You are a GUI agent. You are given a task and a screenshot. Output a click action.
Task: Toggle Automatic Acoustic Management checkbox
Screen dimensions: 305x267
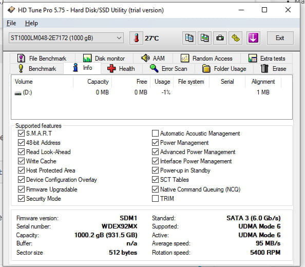click(x=155, y=133)
